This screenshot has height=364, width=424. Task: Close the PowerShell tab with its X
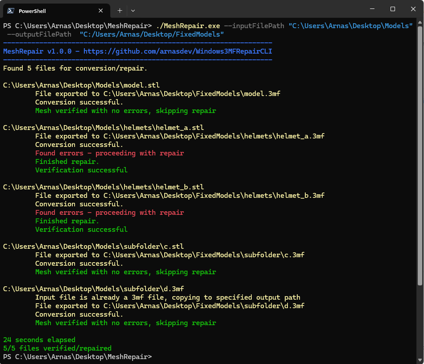[101, 10]
